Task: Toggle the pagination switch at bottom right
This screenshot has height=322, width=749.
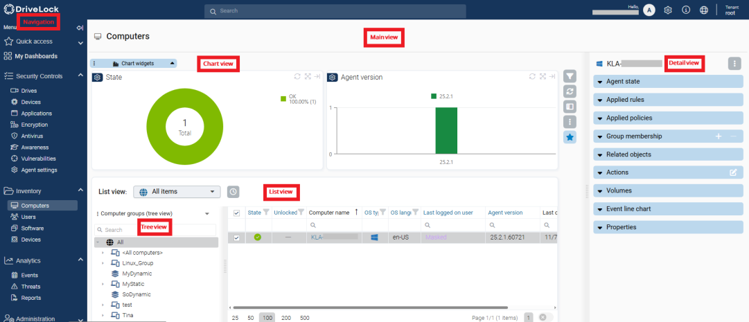Action: pos(545,317)
